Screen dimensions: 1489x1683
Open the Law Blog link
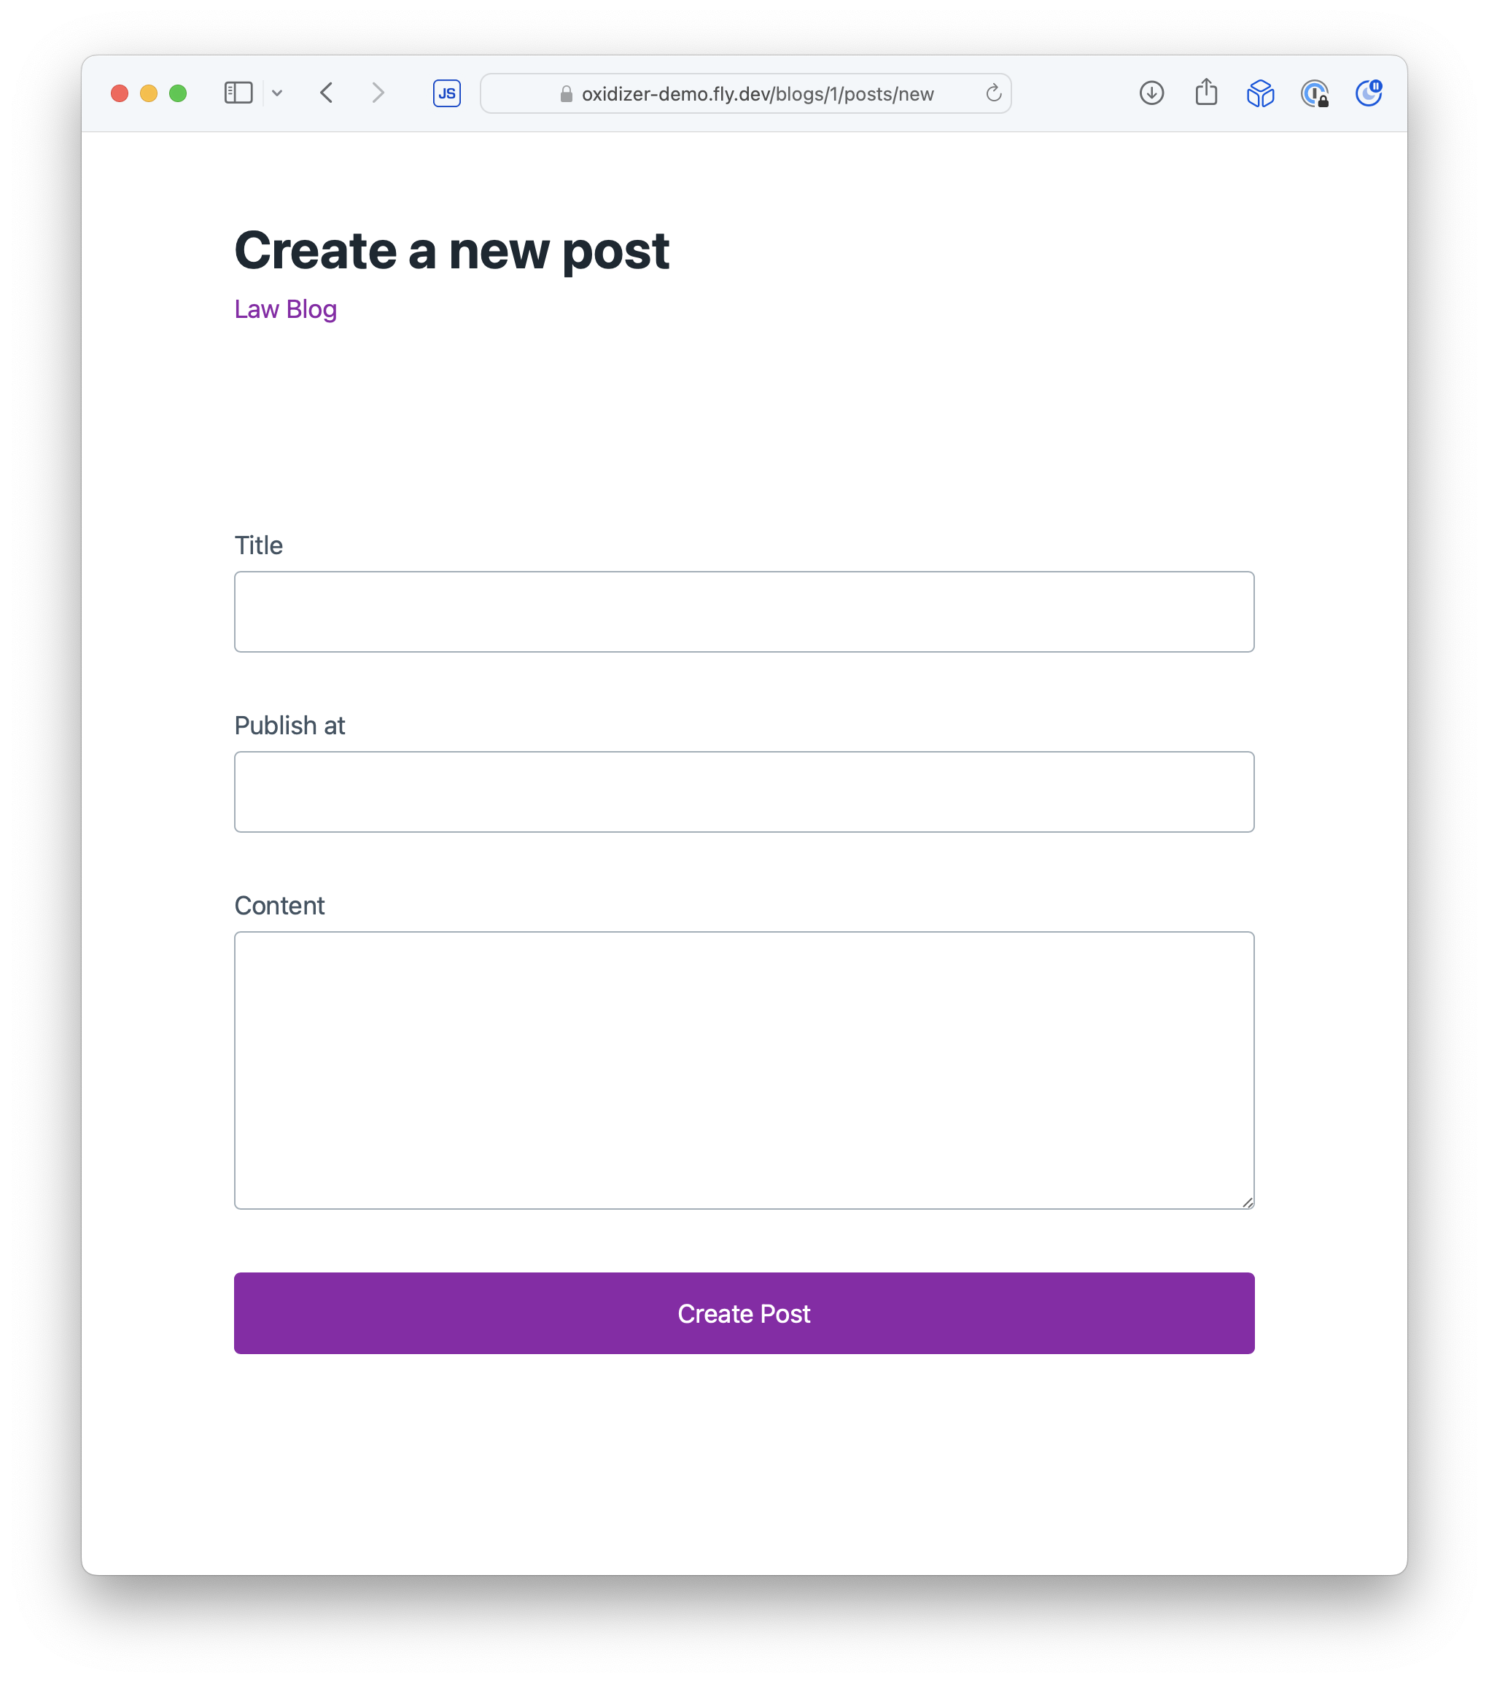285,308
